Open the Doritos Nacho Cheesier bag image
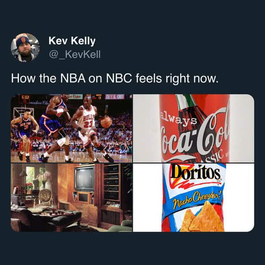This screenshot has height=265, width=265. click(193, 198)
